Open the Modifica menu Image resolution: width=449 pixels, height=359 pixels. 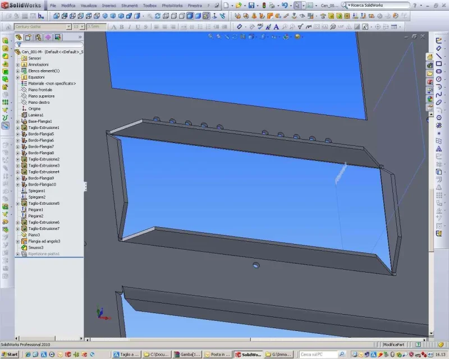click(68, 6)
